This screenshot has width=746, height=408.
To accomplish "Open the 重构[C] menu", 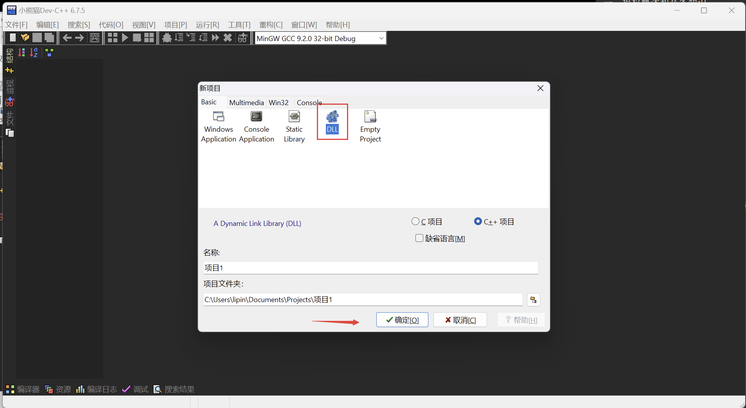I will [x=271, y=25].
